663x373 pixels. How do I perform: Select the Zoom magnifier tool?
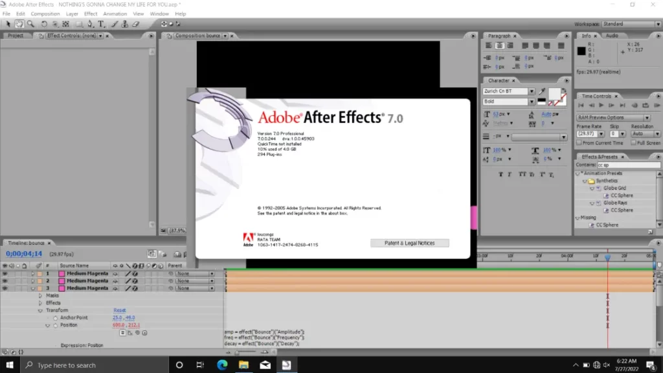click(x=30, y=24)
